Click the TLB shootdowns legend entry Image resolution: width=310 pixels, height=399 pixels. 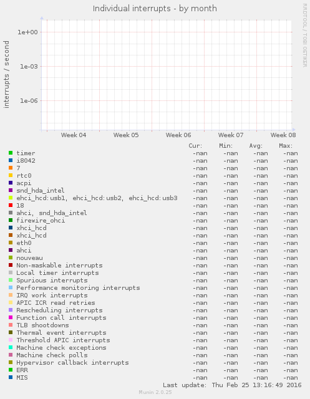(x=43, y=325)
